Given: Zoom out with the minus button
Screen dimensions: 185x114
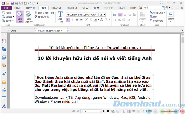Looking at the screenshot, I should (158, 111).
